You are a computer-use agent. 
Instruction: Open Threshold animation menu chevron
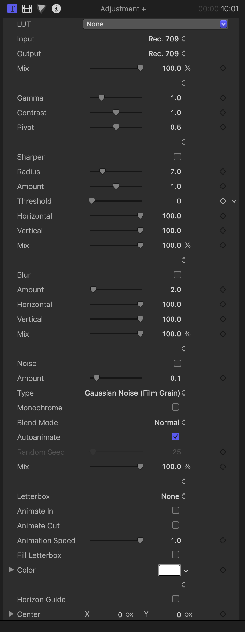234,201
